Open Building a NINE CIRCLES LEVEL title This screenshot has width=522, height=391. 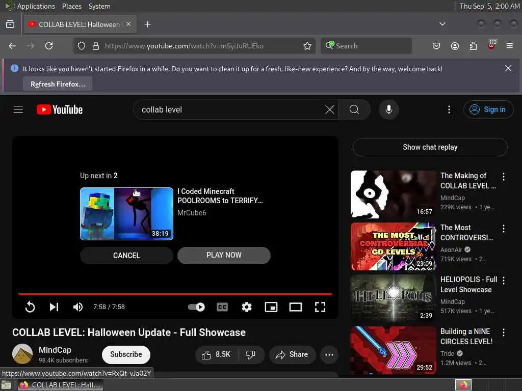466,337
